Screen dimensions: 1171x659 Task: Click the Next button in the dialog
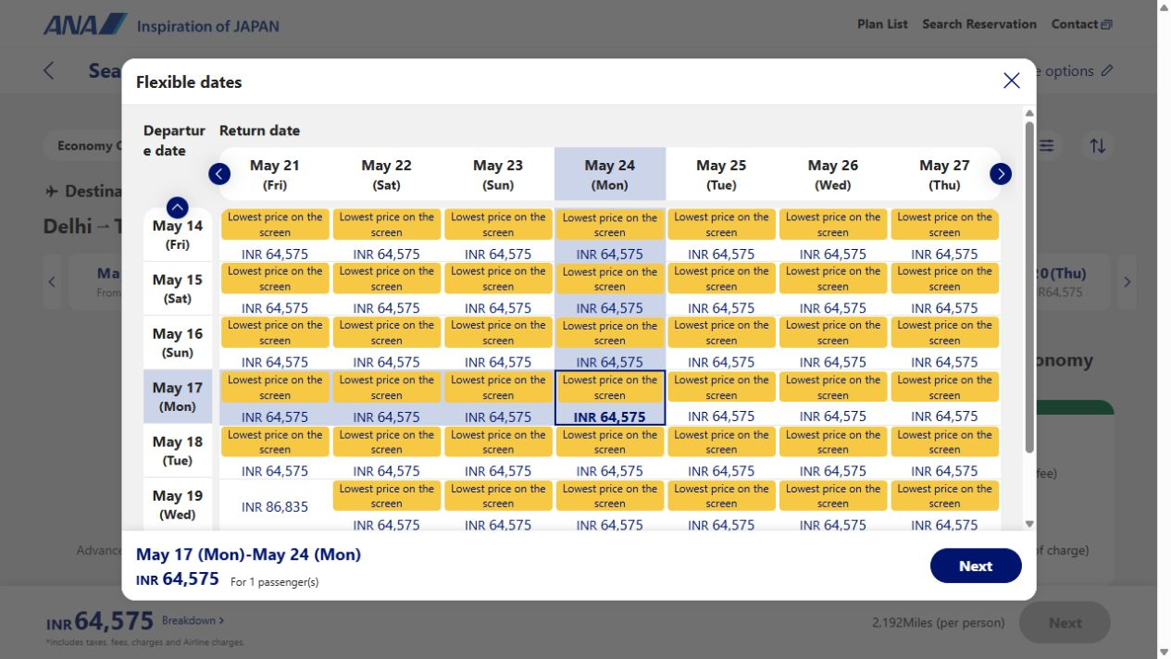[976, 566]
